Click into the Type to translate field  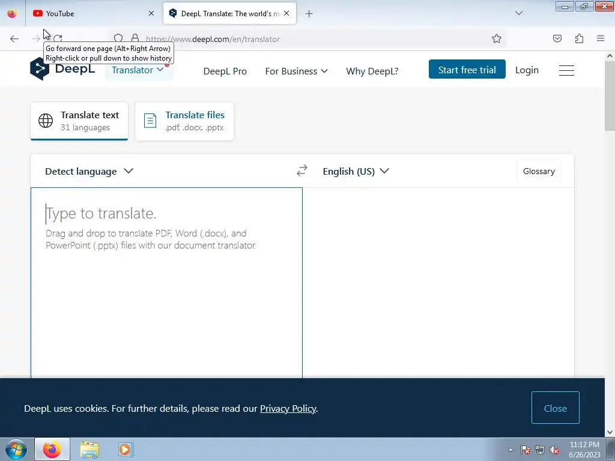(x=167, y=282)
